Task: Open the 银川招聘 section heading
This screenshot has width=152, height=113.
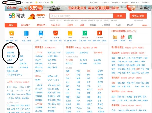Action: (70, 47)
